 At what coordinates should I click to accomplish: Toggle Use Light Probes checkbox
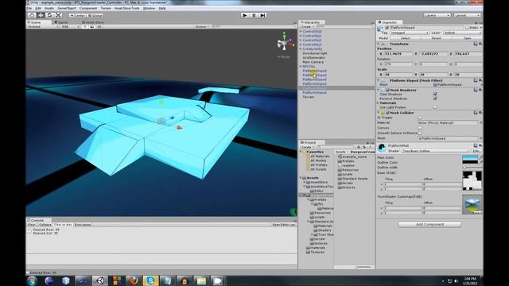(435, 107)
